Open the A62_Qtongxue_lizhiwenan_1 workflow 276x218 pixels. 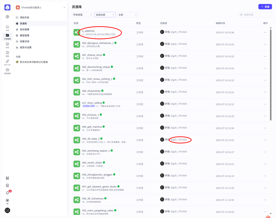[x=98, y=43]
